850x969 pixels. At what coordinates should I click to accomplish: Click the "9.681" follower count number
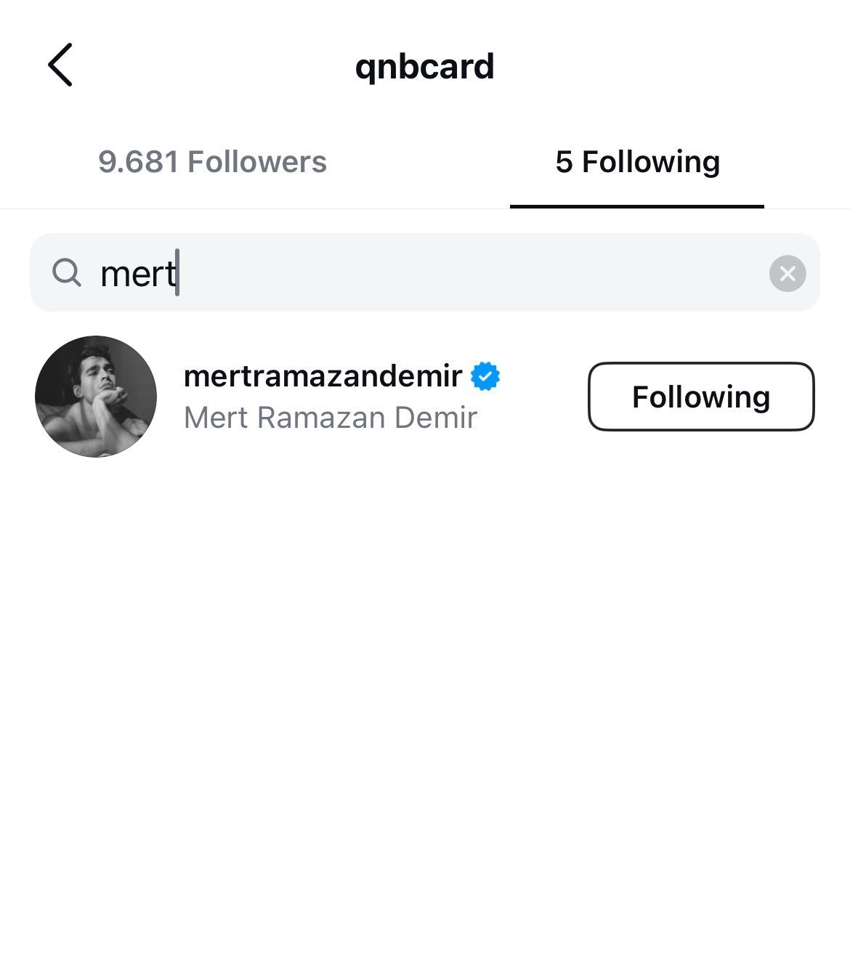pyautogui.click(x=138, y=162)
